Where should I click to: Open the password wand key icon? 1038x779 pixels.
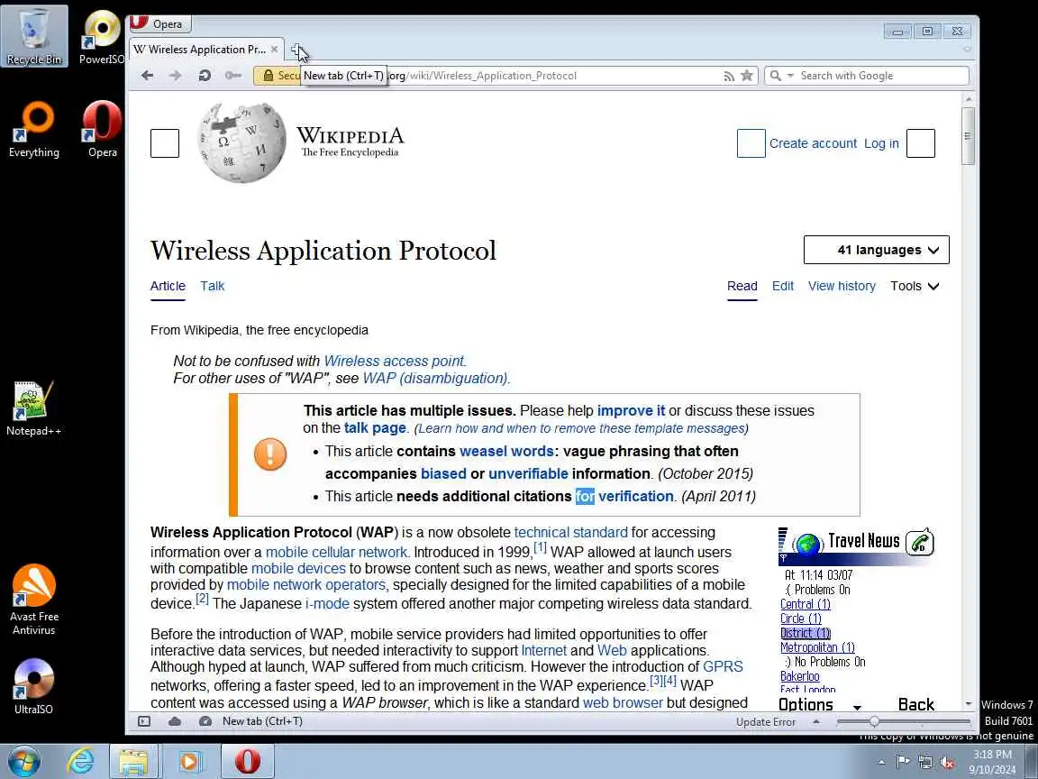(x=233, y=76)
